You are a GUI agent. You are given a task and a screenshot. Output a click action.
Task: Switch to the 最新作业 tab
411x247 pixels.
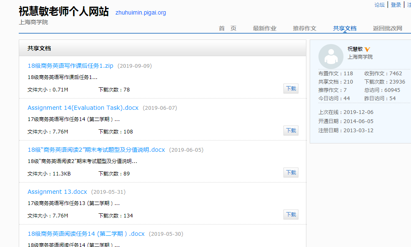coord(264,28)
